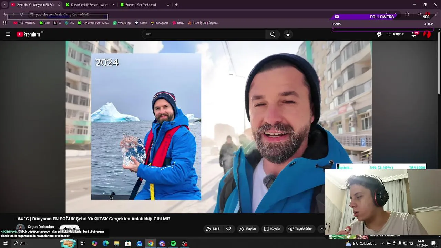Open weather widget 6°C Çok bulutlu
Viewport: 441px width, 248px height.
coord(361,244)
